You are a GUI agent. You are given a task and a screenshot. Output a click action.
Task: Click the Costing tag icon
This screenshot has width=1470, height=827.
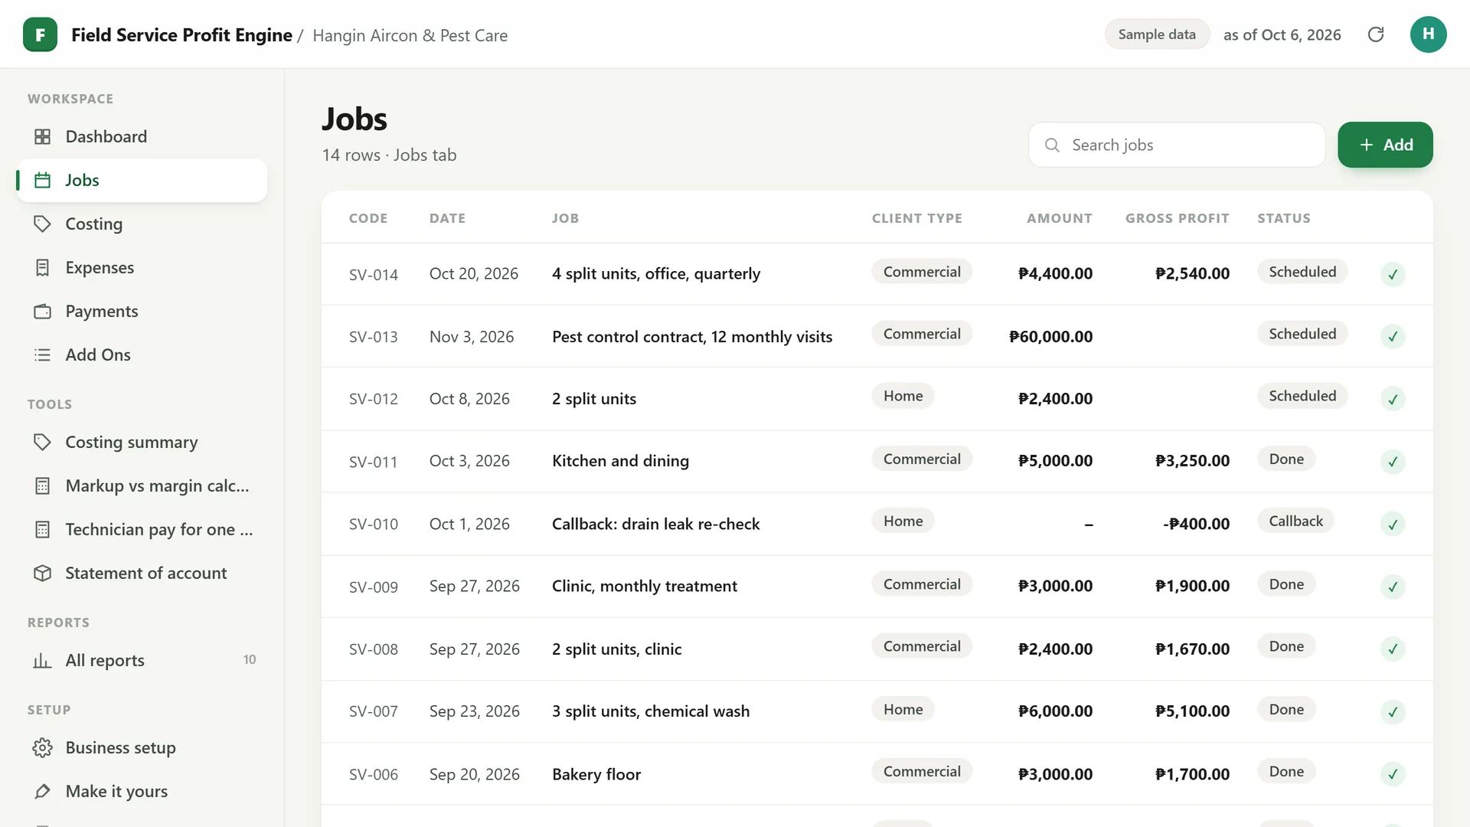point(43,224)
